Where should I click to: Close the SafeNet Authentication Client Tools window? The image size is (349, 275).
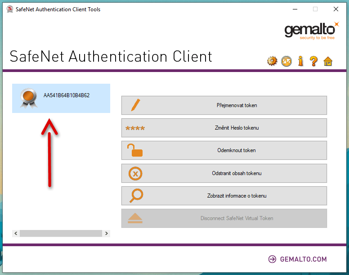[x=336, y=9]
